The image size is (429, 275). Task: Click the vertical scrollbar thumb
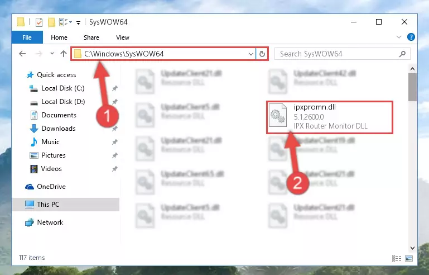[x=412, y=87]
